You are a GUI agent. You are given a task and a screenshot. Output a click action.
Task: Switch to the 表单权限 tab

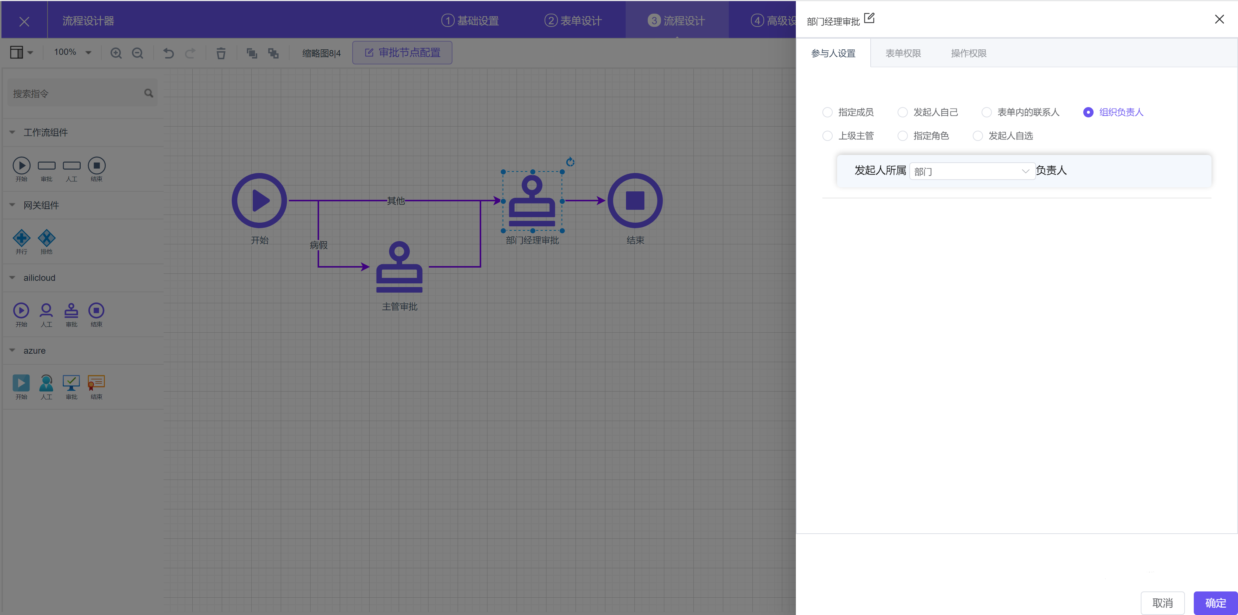[903, 53]
